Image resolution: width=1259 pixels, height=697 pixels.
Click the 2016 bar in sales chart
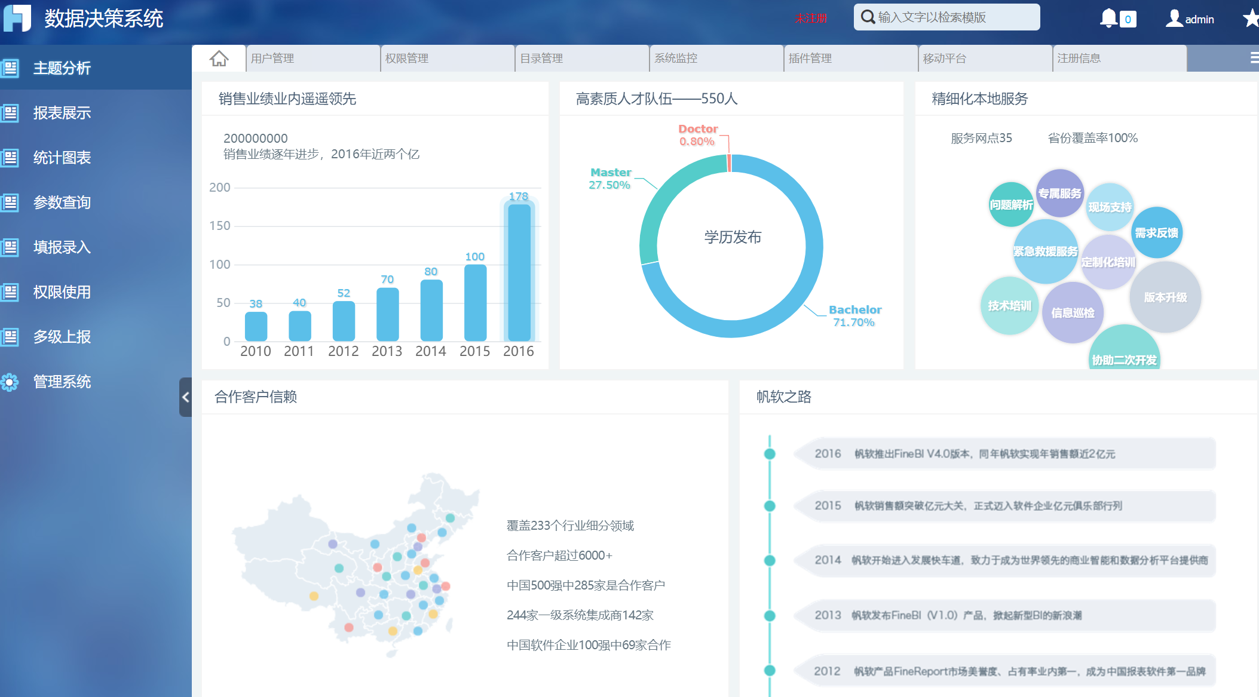519,273
